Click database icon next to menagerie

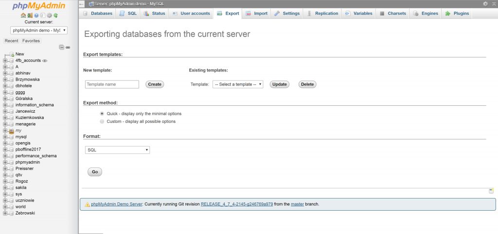click(12, 124)
